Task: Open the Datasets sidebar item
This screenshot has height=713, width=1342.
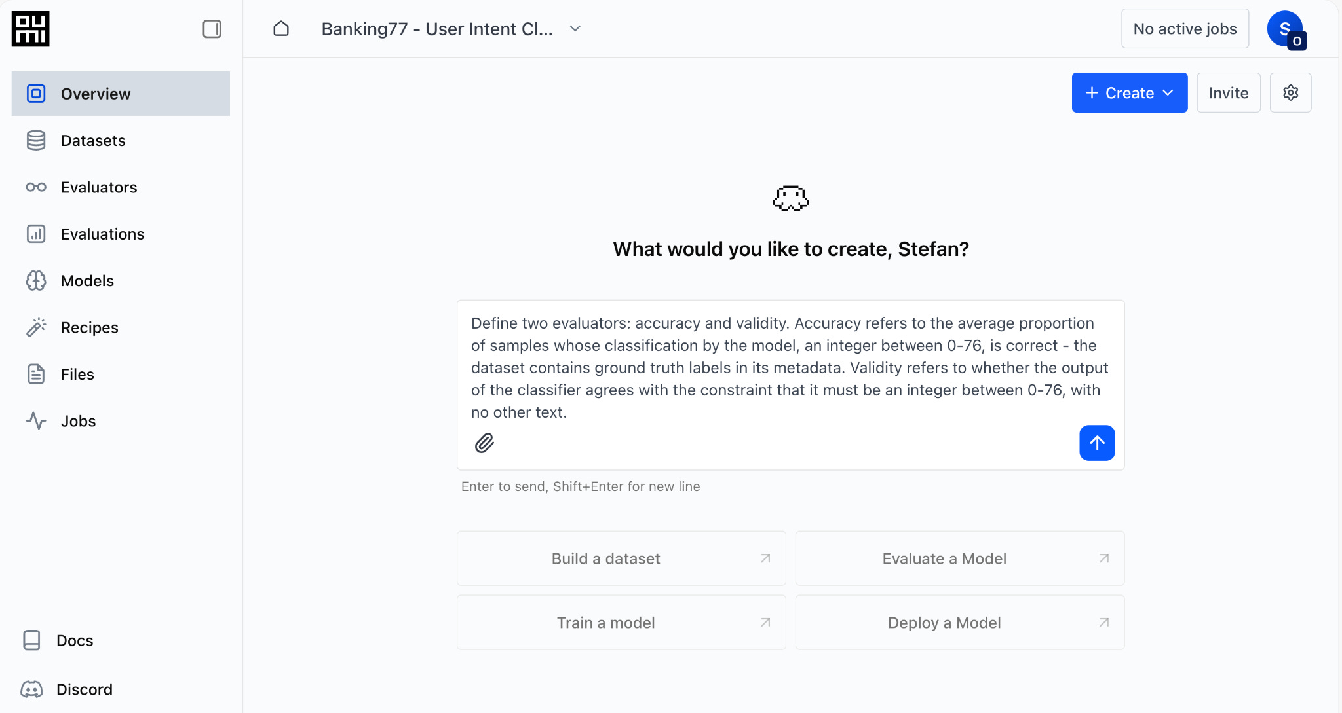Action: (x=93, y=141)
